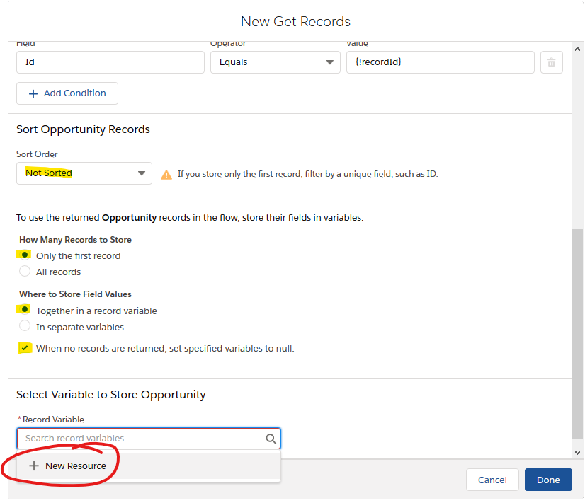Click the scrollbar down arrow
Screen dimensions: 585x503
pos(577,453)
